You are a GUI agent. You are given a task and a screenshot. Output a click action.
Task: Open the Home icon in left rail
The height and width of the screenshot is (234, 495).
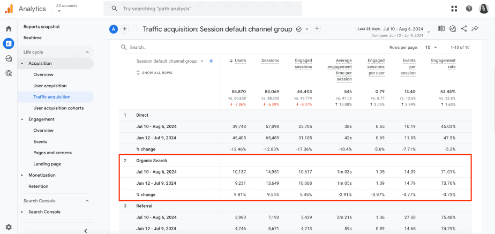9,29
